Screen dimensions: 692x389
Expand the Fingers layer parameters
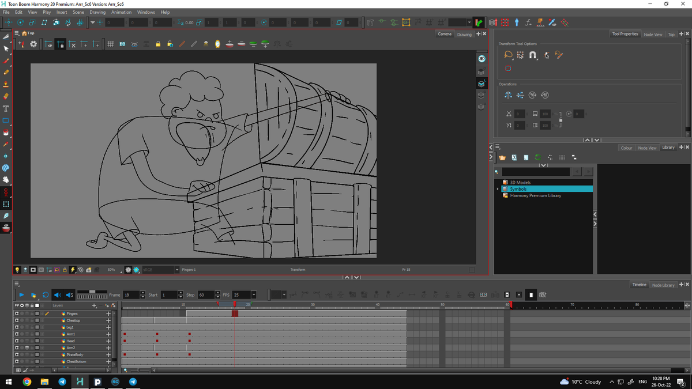[x=108, y=314]
